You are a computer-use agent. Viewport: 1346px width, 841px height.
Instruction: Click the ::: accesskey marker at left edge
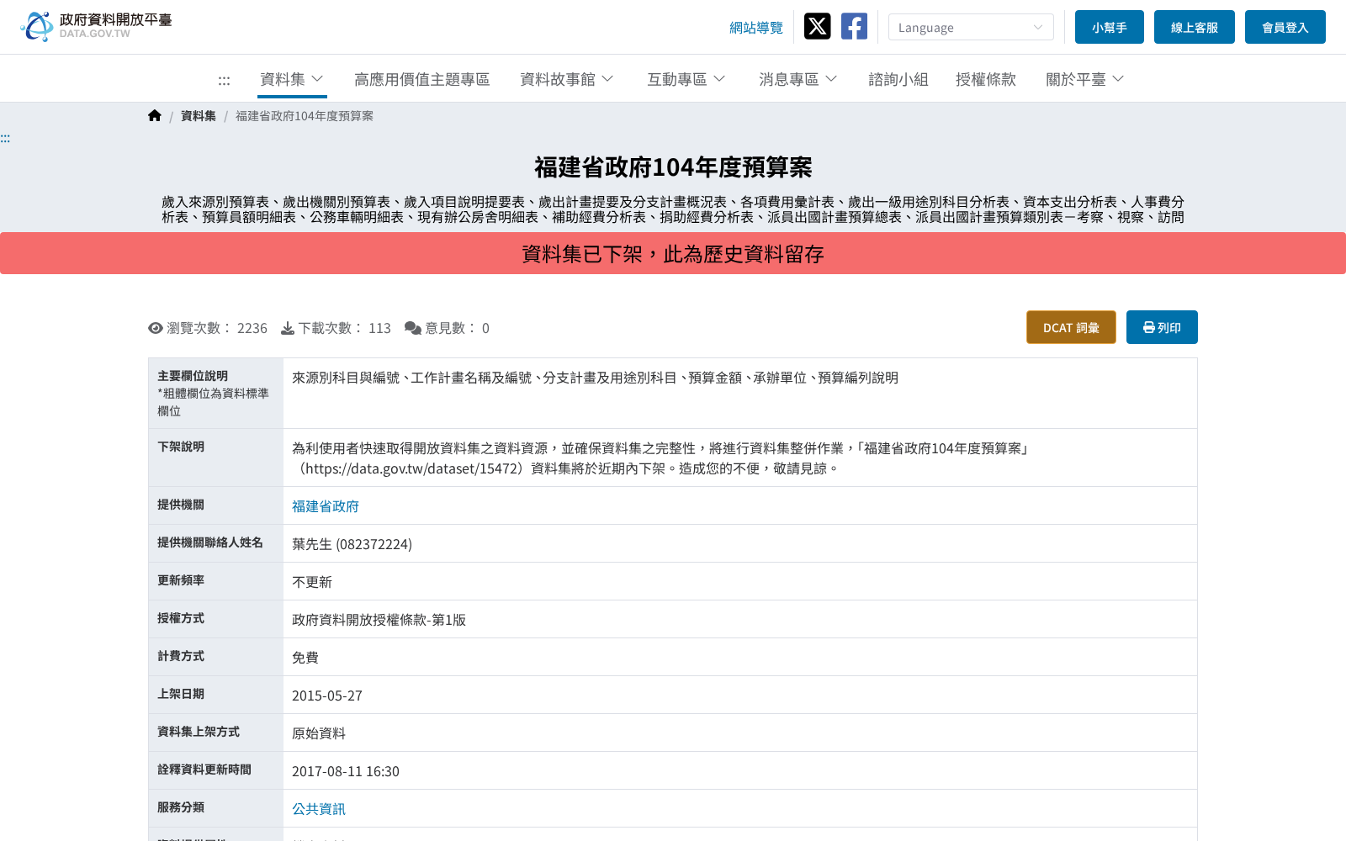[x=5, y=139]
